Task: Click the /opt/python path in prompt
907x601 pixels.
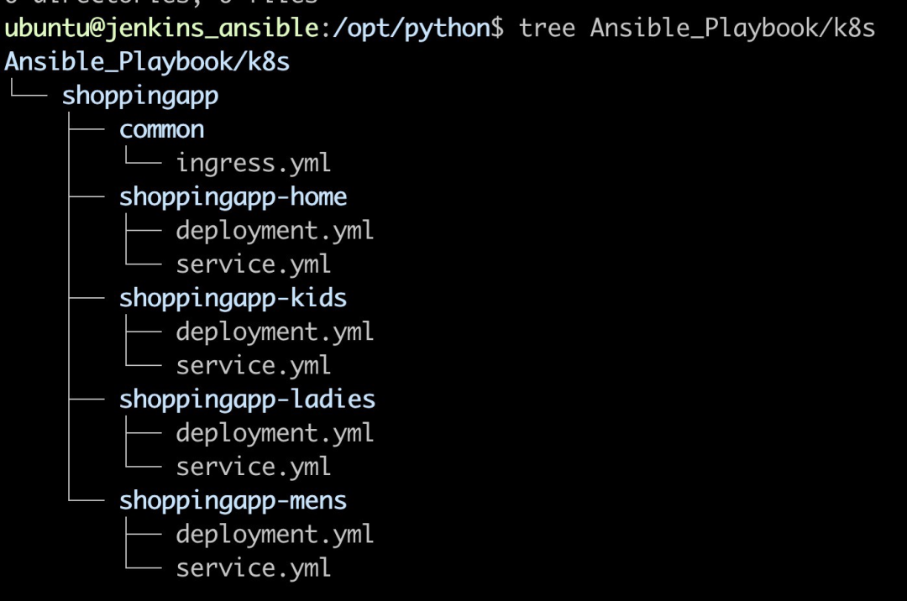Action: 412,29
